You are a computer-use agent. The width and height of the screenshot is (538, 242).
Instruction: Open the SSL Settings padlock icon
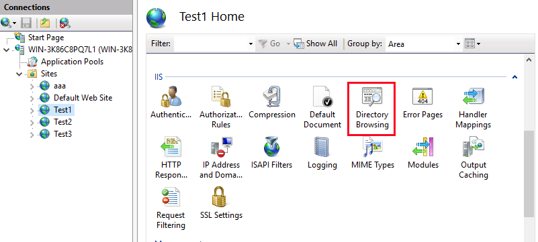(x=221, y=202)
